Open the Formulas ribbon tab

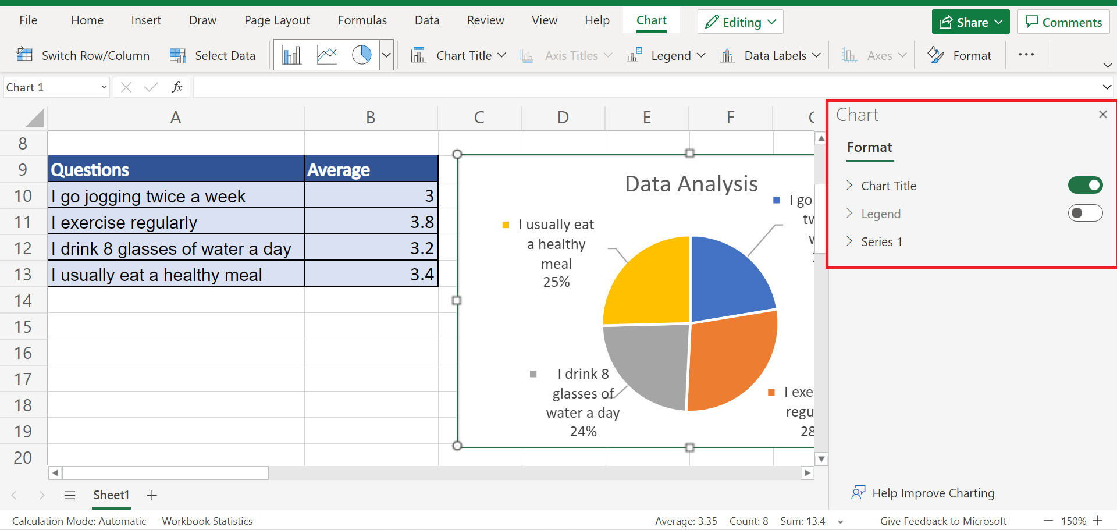tap(362, 20)
